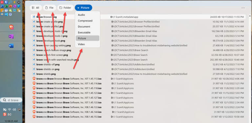
Task: Click the image icon beside brave-shields-off.png
Action: tap(34, 64)
